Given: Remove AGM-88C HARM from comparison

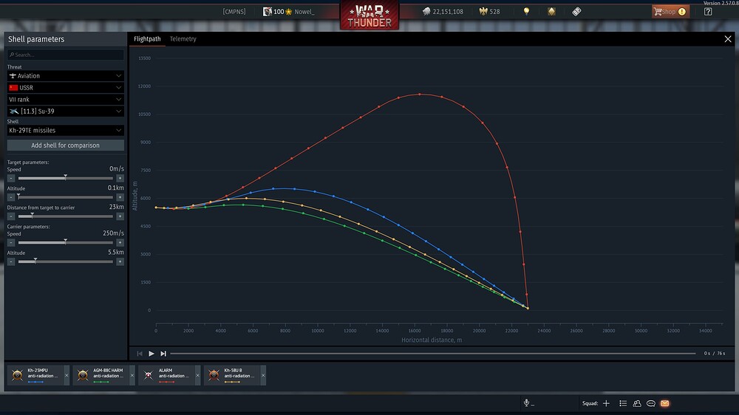Looking at the screenshot, I should pos(132,375).
